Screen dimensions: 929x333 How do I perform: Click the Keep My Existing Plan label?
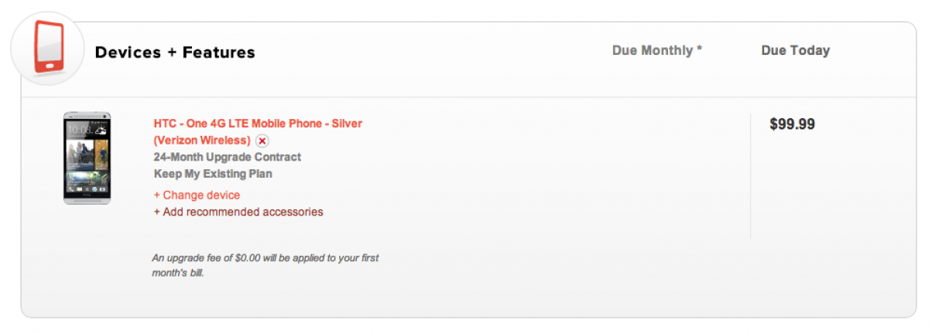pos(213,174)
